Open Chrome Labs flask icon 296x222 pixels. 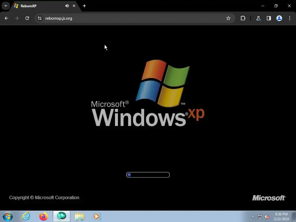click(x=258, y=18)
